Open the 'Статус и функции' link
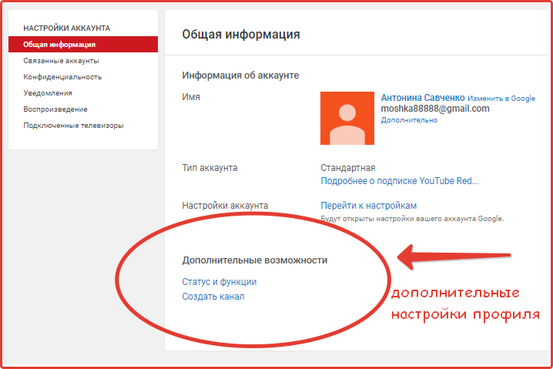This screenshot has height=369, width=553. click(219, 282)
